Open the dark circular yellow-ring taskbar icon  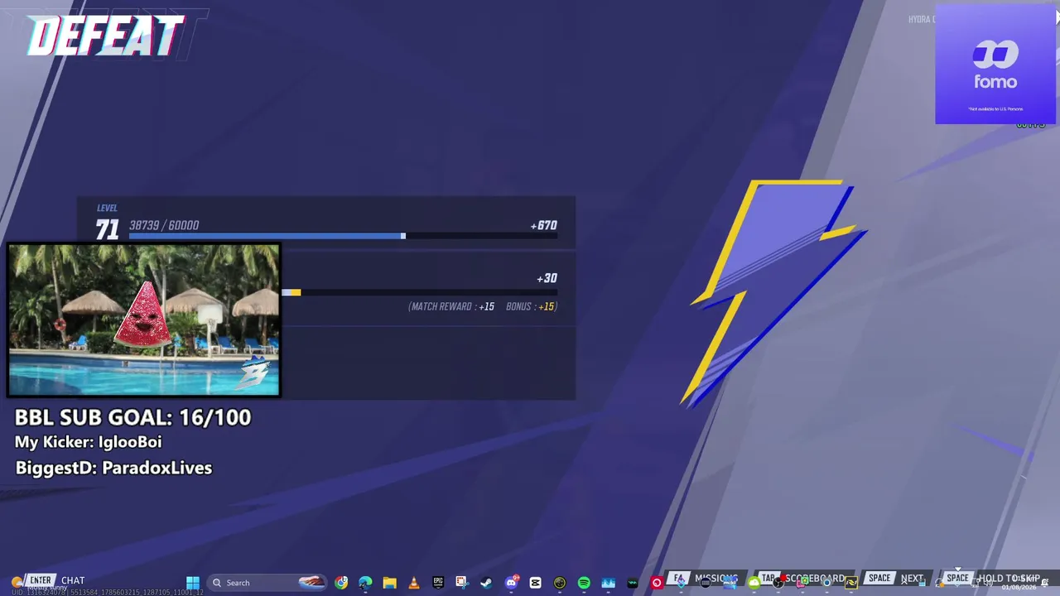(560, 583)
